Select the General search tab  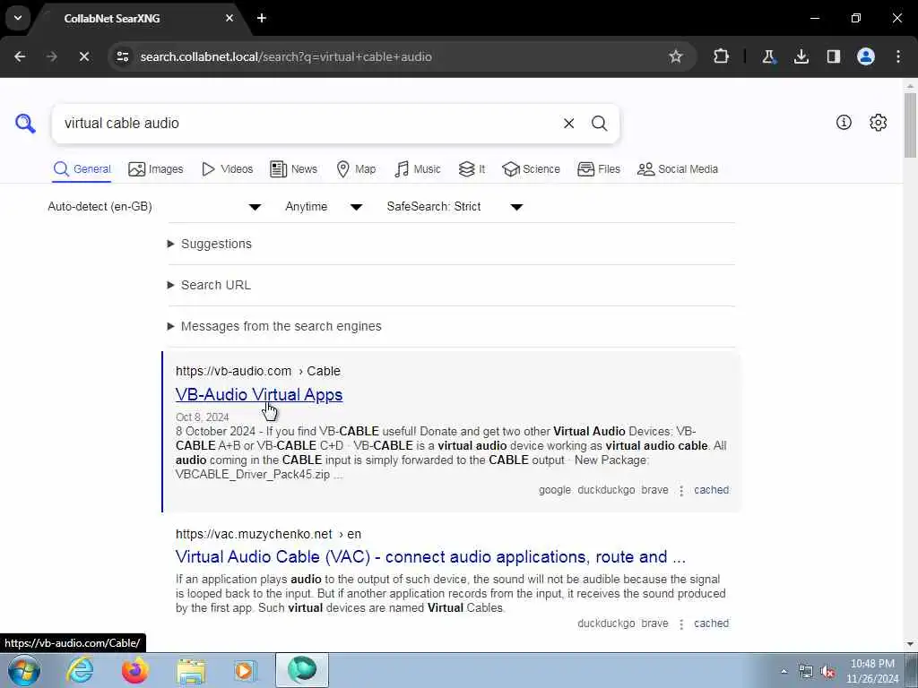82,169
